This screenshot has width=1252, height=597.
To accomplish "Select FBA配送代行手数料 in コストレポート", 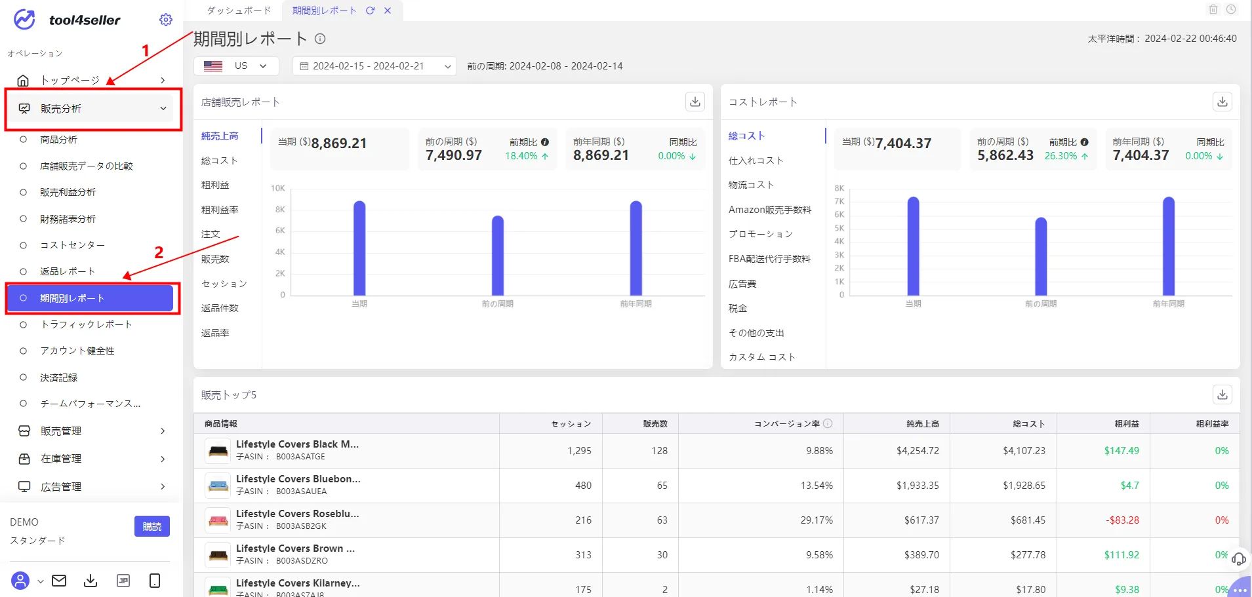I will point(769,259).
